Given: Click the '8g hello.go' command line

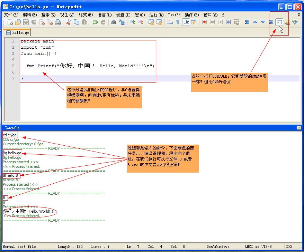Looking at the screenshot, I should pyautogui.click(x=12, y=153).
